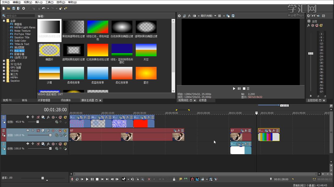Toggle automatic crossfades button
The image size is (334, 187).
pyautogui.click(x=197, y=179)
